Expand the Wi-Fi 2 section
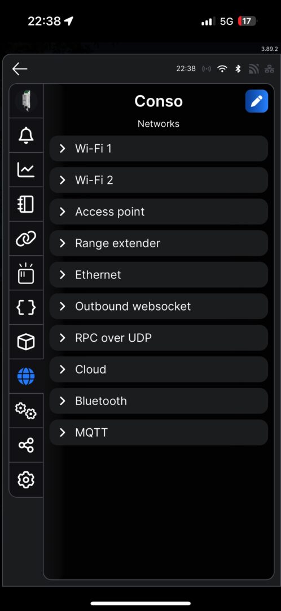Image resolution: width=281 pixels, height=611 pixels. click(x=159, y=180)
